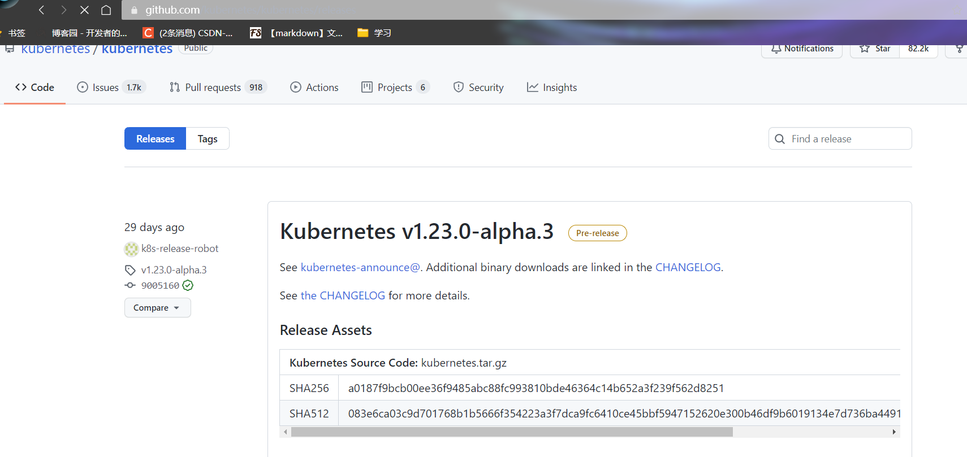Open the Compare dropdown
The height and width of the screenshot is (457, 967).
tap(157, 308)
